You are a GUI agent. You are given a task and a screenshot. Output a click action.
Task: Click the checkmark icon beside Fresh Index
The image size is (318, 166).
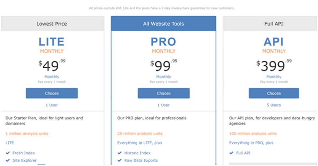pyautogui.click(x=8, y=153)
